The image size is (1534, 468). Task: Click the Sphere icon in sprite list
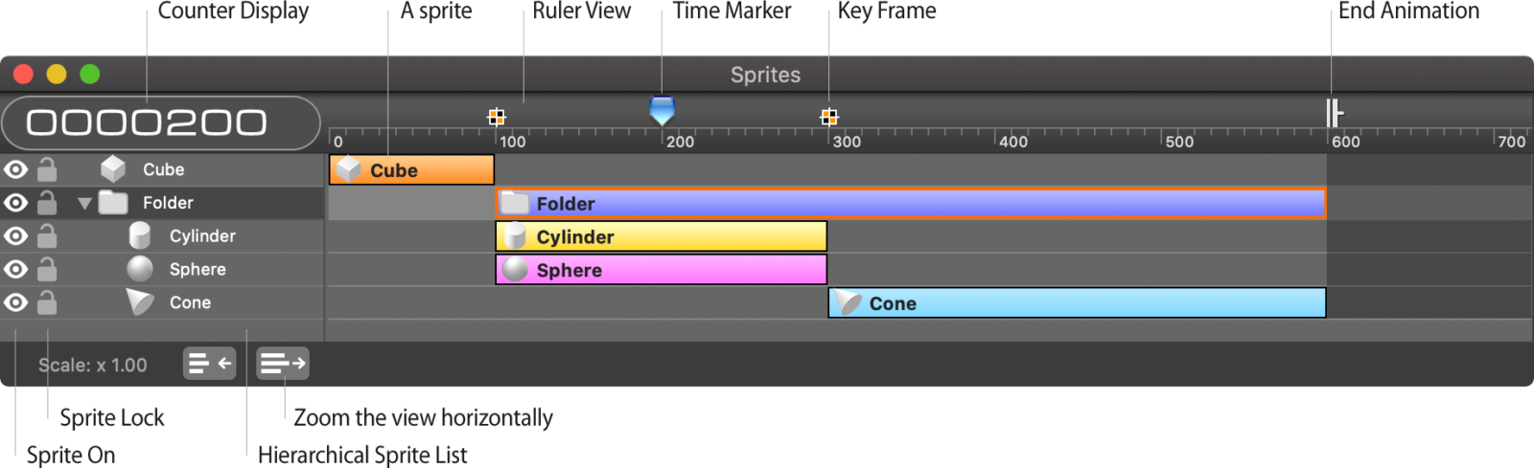[140, 269]
